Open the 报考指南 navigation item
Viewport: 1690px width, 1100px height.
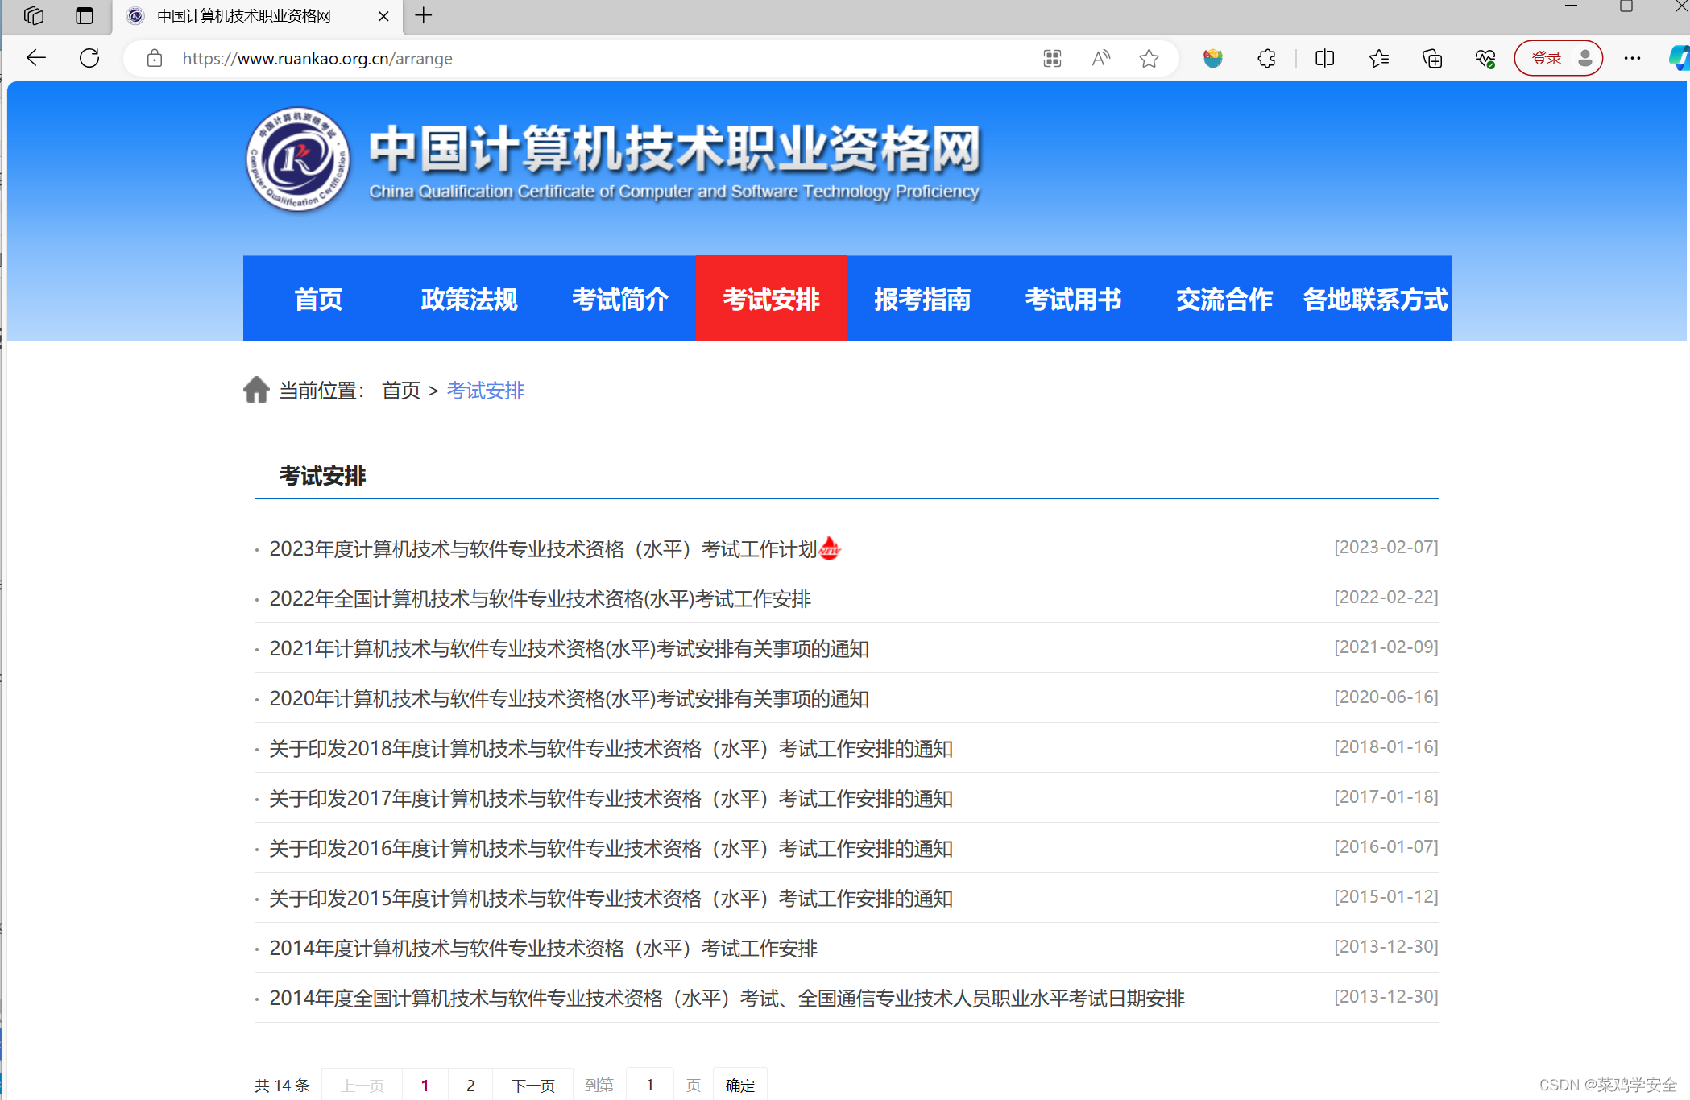(x=922, y=299)
